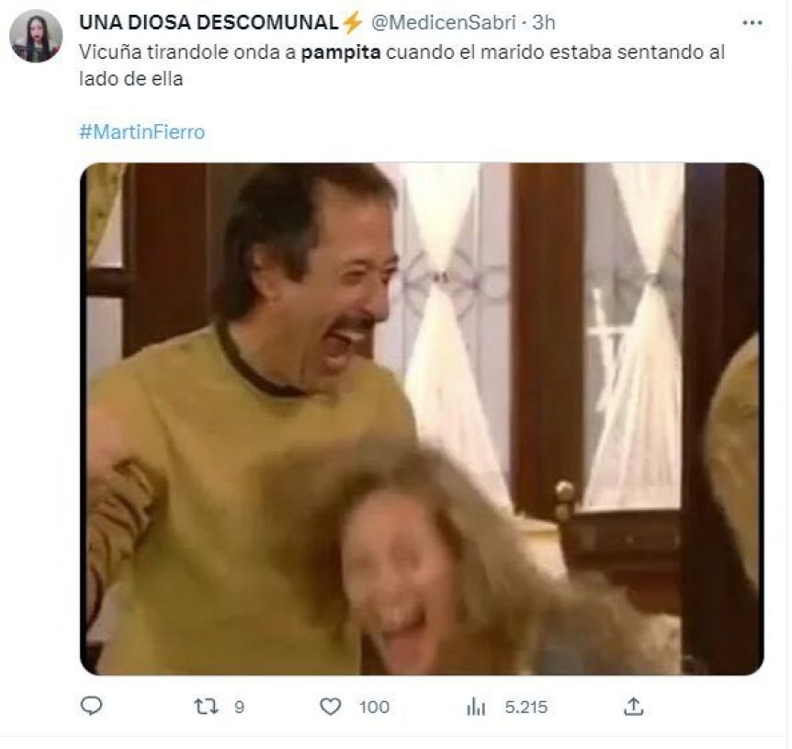Open the tweet by clicking its 'lado de ella' text
This screenshot has height=749, width=792.
pos(130,79)
